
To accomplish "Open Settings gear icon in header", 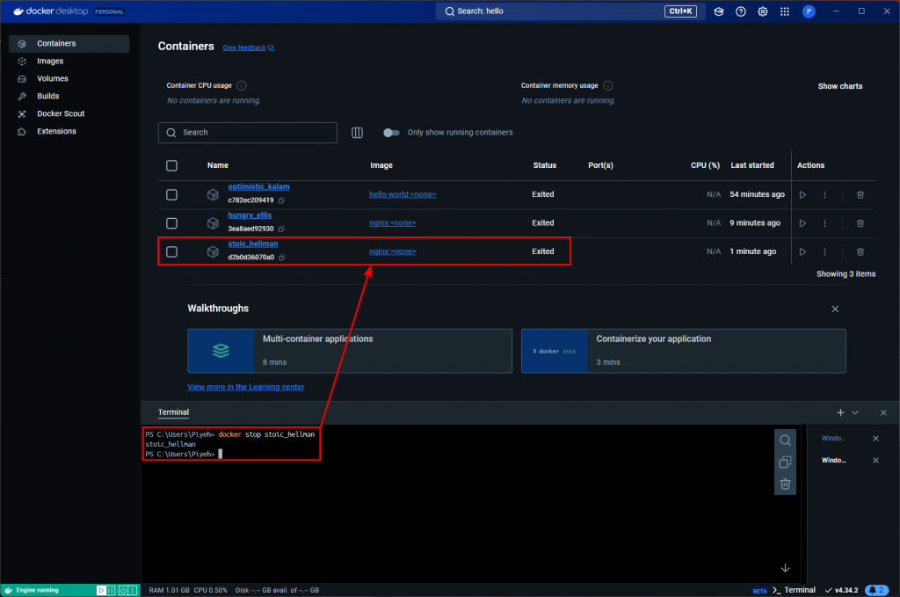I will (x=762, y=11).
